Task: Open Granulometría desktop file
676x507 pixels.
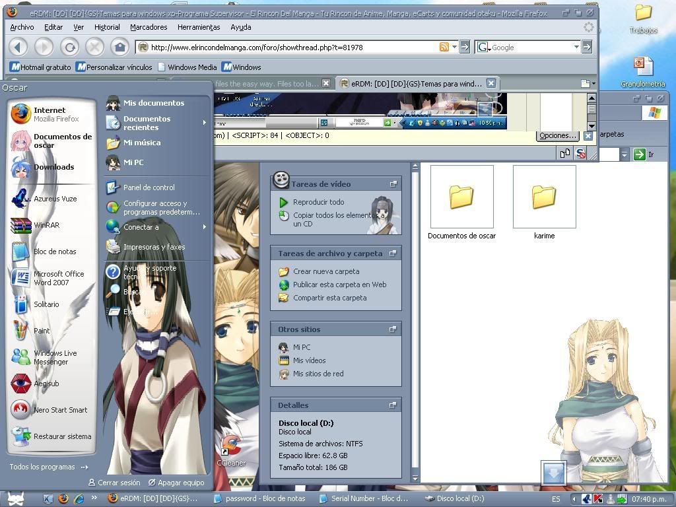Action: [643, 72]
